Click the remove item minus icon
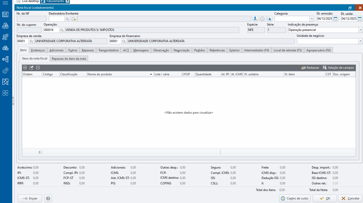The image size is (363, 203). (38, 68)
